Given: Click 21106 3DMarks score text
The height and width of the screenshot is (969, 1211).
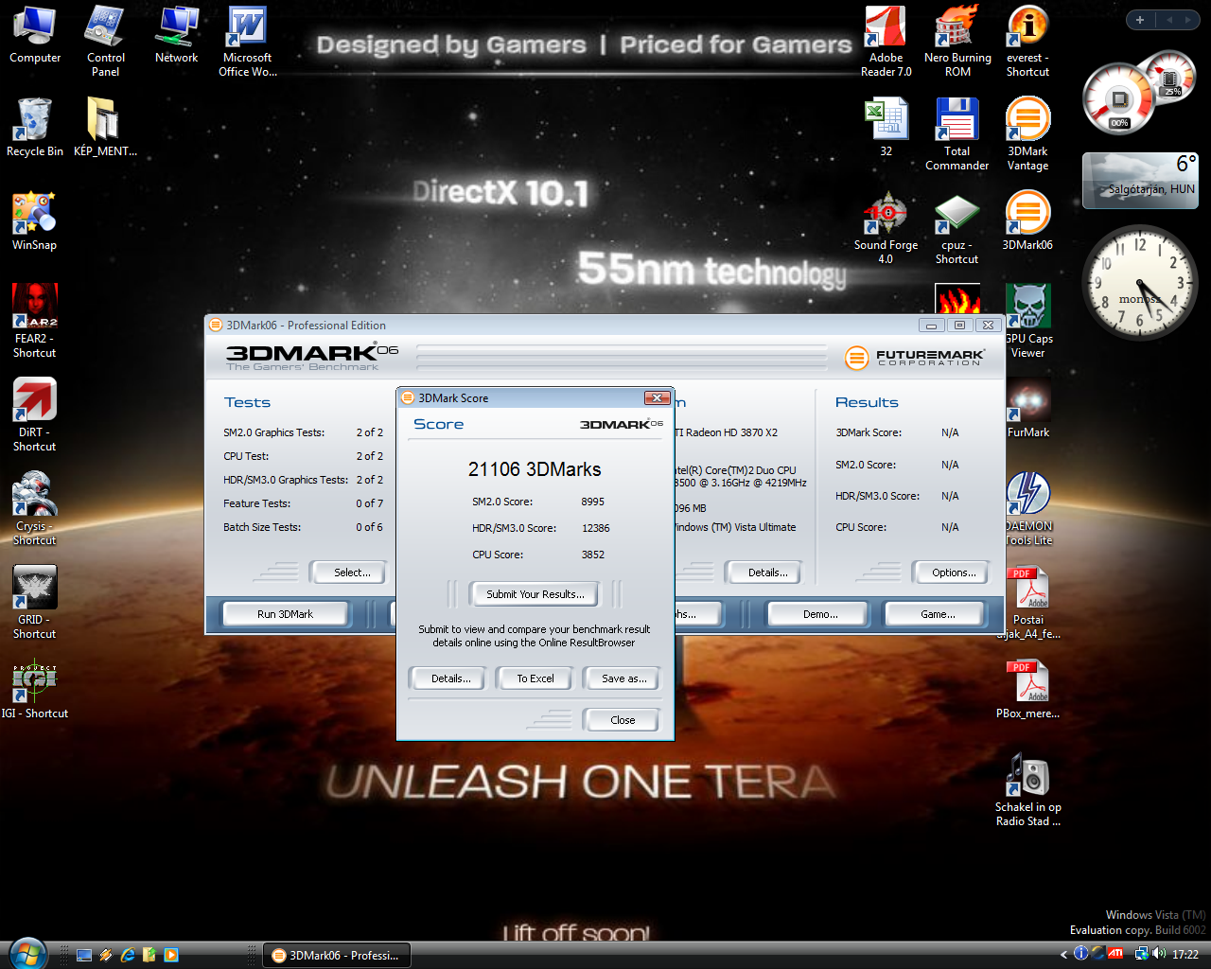Looking at the screenshot, I should (x=535, y=469).
